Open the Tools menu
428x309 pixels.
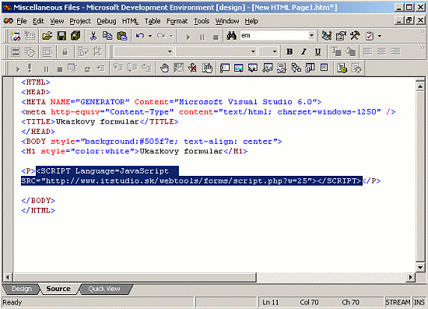pos(202,21)
